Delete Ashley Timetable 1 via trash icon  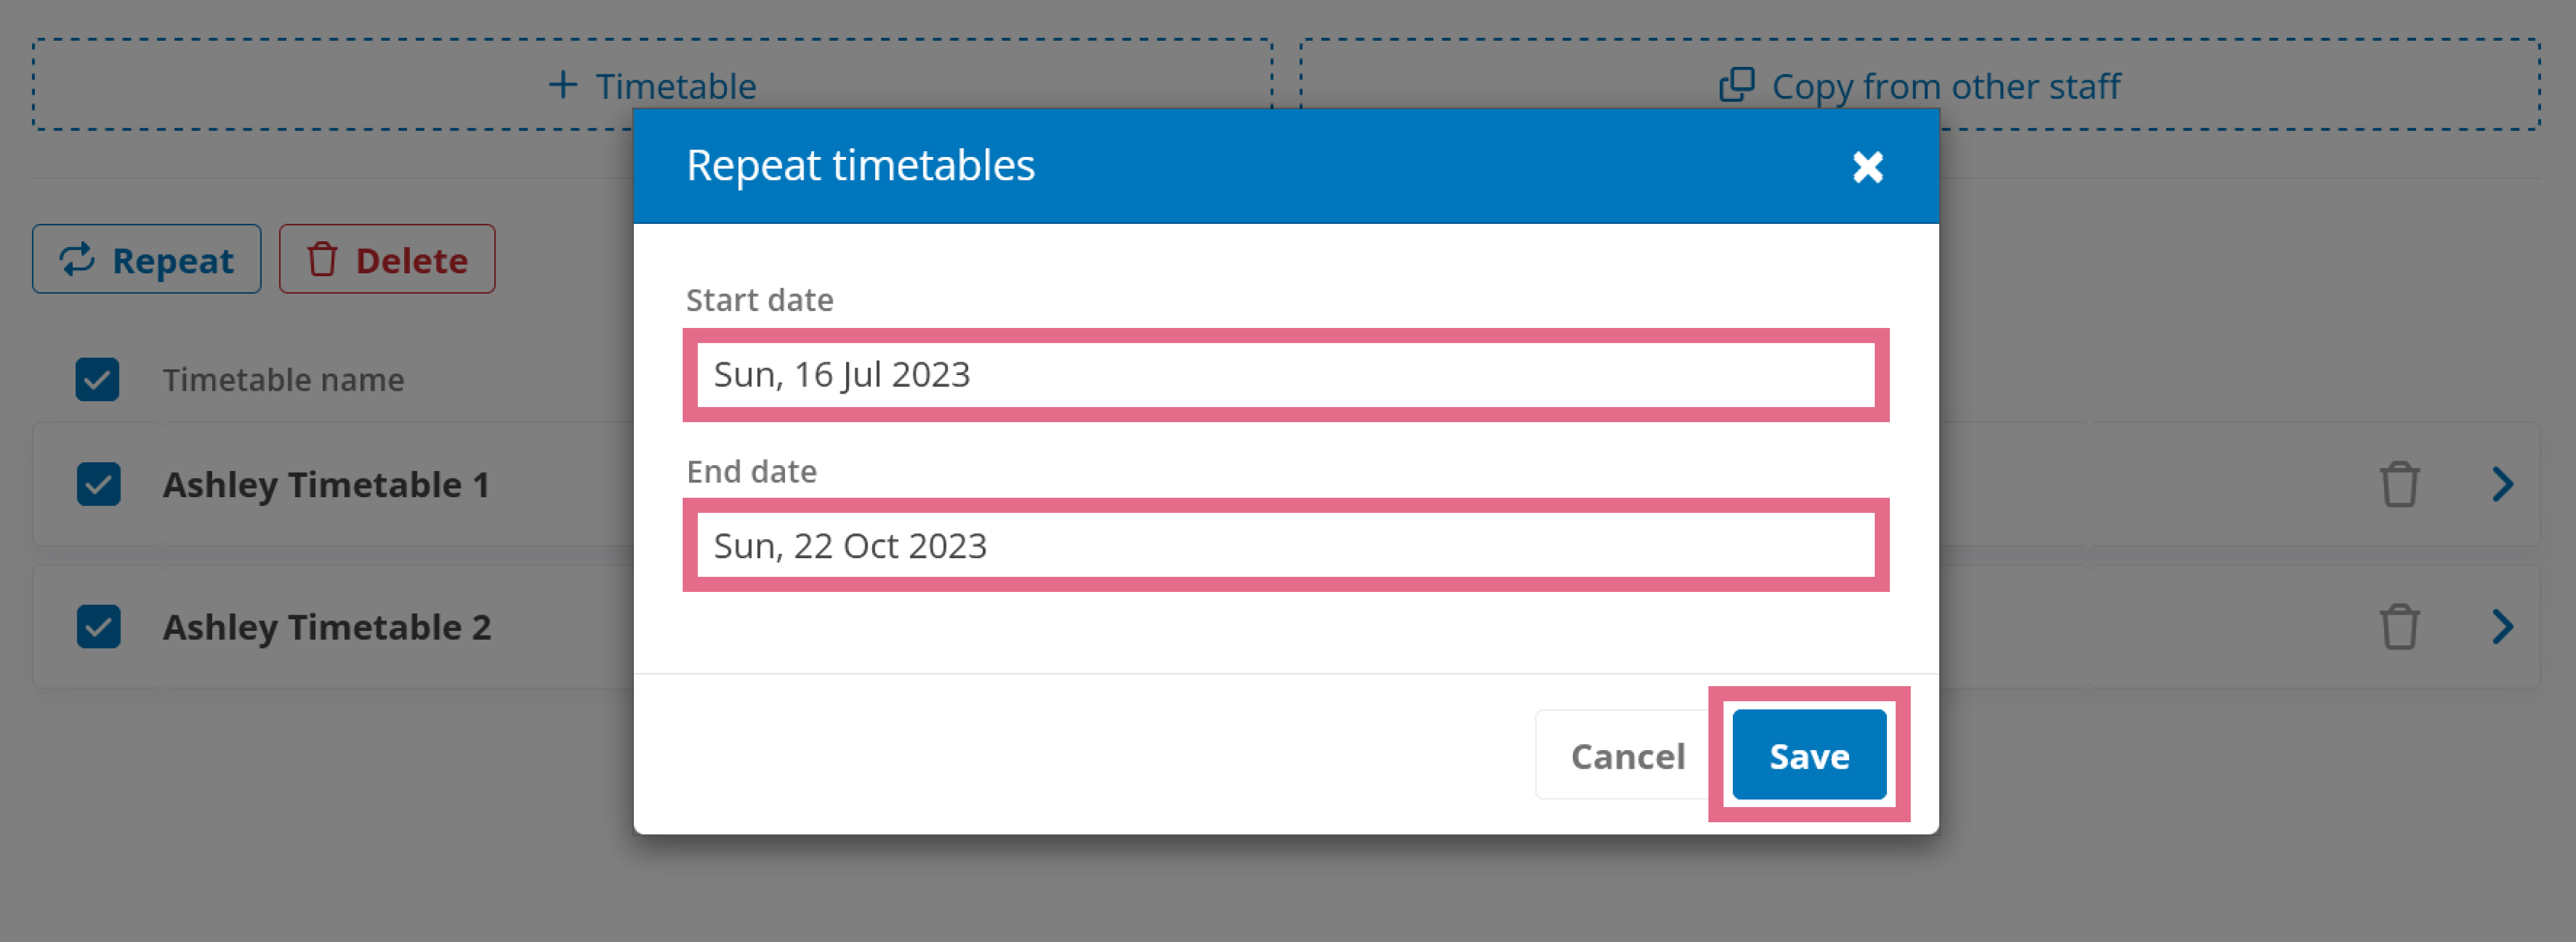2399,484
